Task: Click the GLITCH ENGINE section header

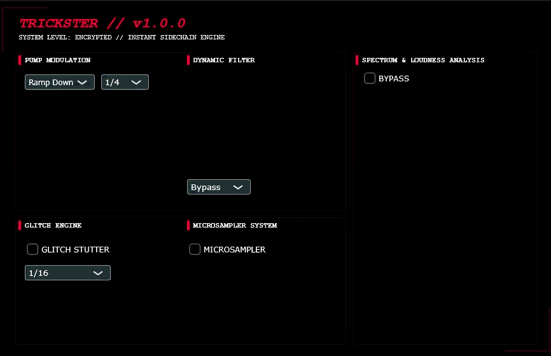Action: [53, 226]
